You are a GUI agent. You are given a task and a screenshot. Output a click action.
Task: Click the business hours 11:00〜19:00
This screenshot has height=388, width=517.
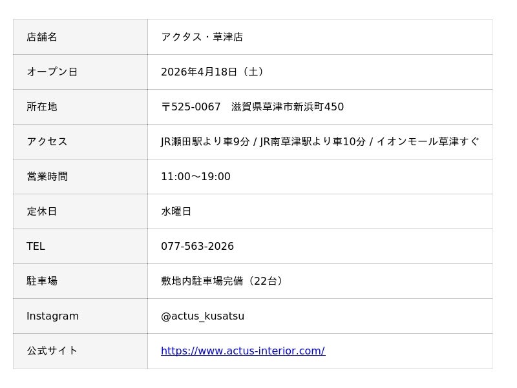click(x=195, y=177)
